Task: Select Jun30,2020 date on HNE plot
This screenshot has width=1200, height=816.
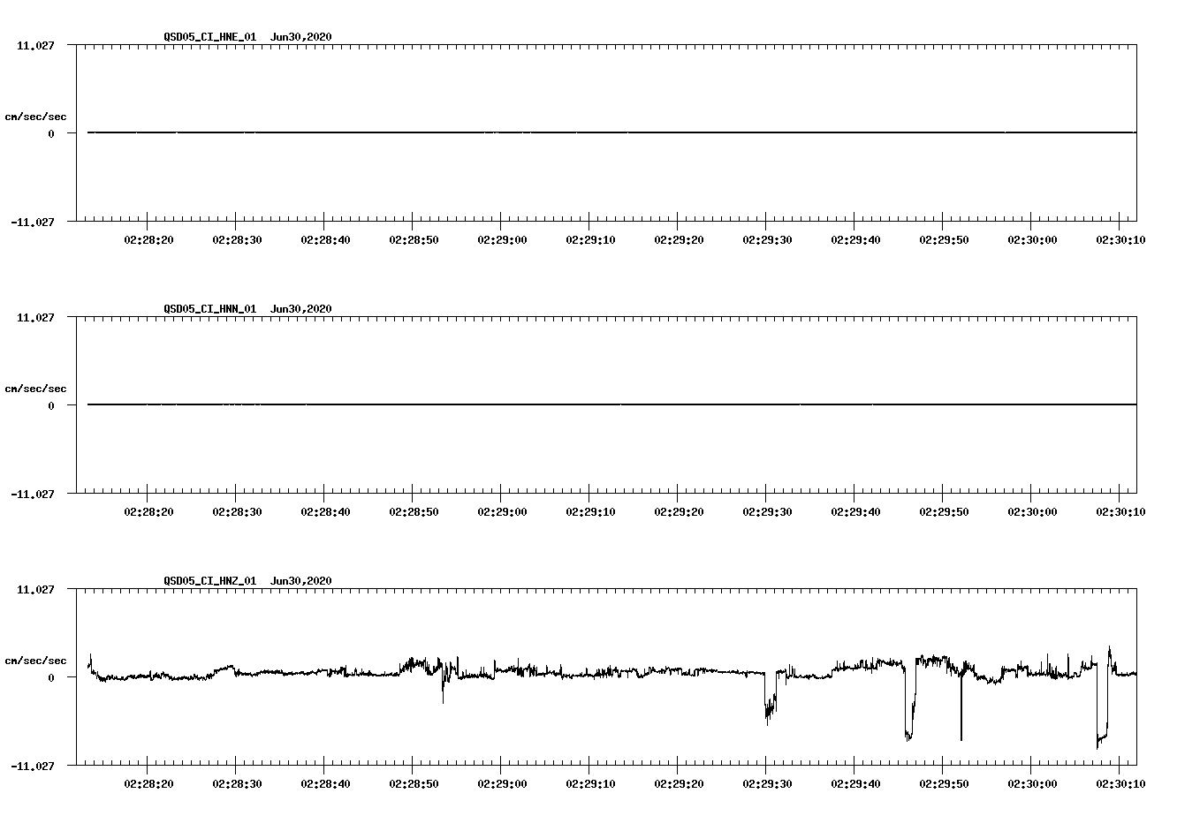Action: (x=301, y=37)
